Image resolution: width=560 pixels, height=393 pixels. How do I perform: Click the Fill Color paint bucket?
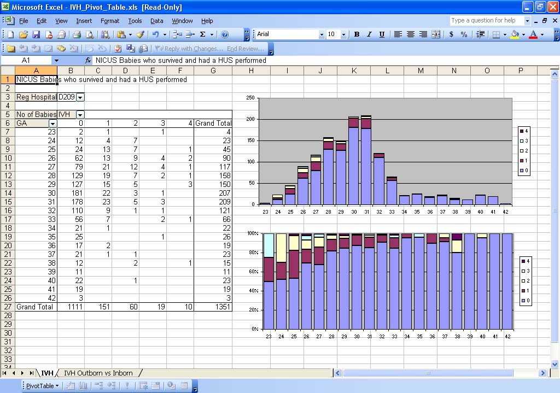click(x=514, y=34)
